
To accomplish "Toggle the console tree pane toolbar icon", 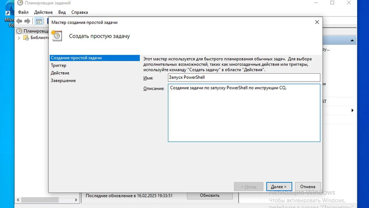I will (39, 21).
